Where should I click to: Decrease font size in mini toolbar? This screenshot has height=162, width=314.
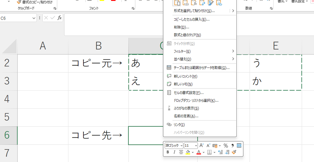(x=209, y=145)
